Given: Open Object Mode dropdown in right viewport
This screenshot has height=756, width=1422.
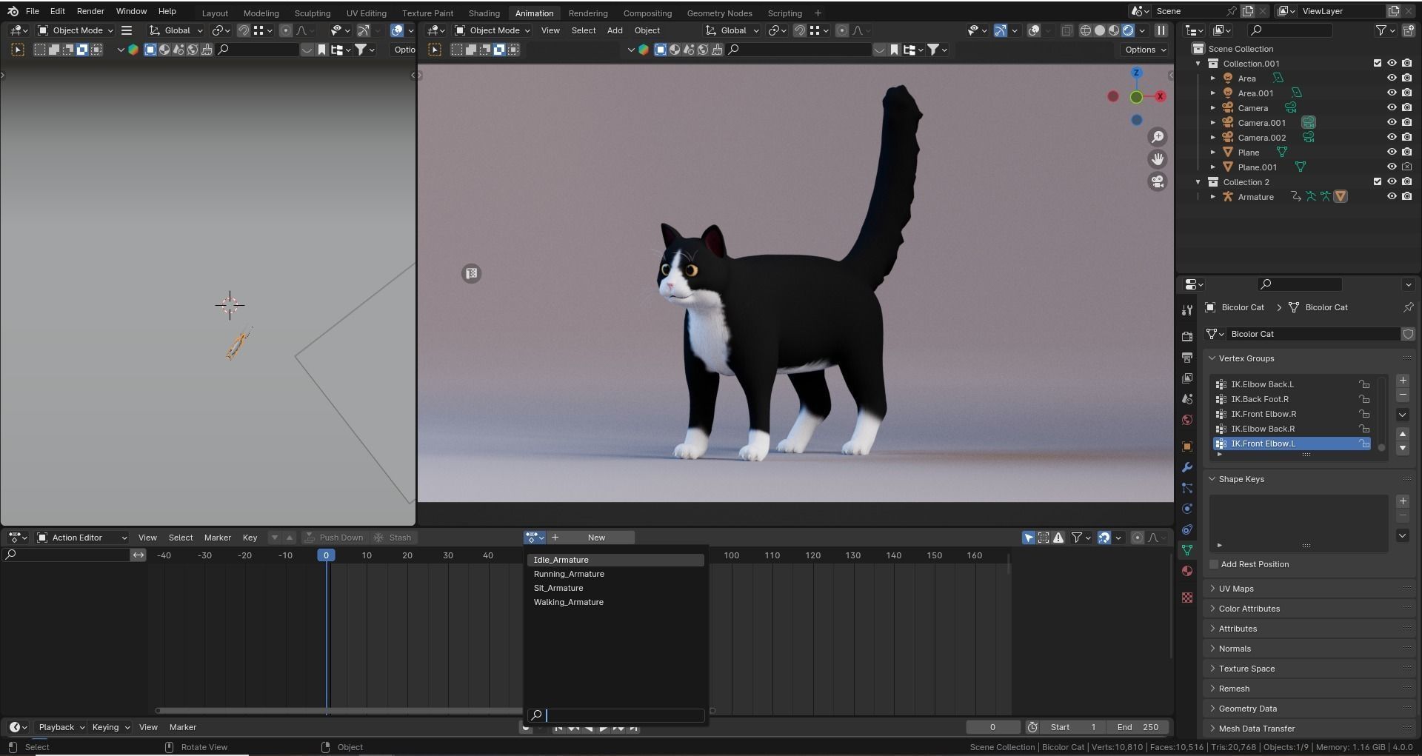Looking at the screenshot, I should [x=493, y=30].
